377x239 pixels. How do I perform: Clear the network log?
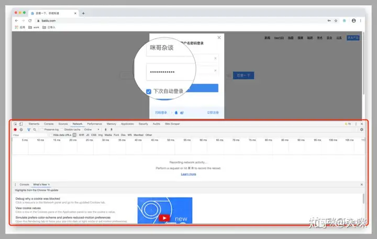[x=21, y=130]
